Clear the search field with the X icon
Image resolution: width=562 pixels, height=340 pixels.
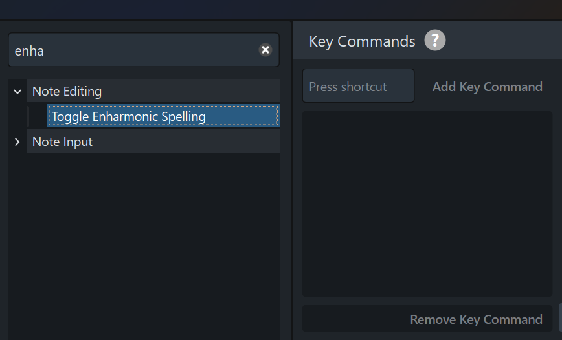(x=265, y=50)
